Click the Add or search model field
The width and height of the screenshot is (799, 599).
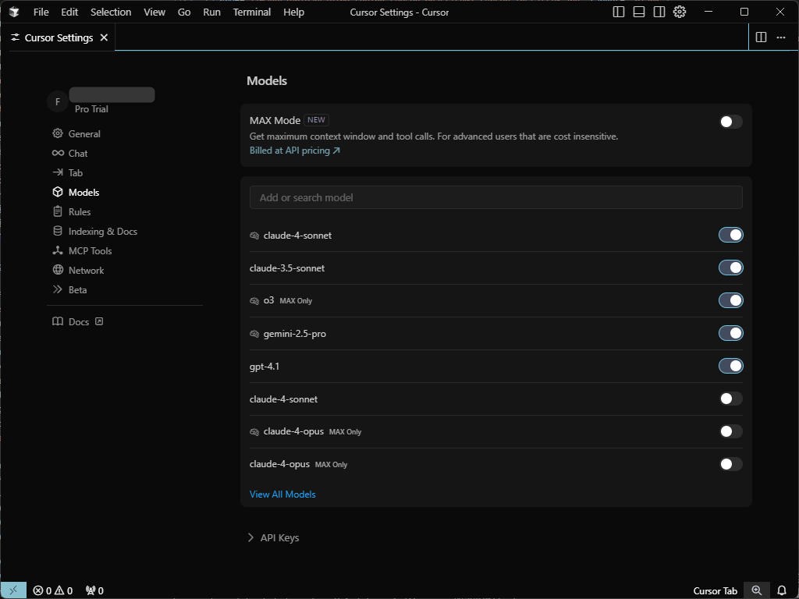coord(495,197)
